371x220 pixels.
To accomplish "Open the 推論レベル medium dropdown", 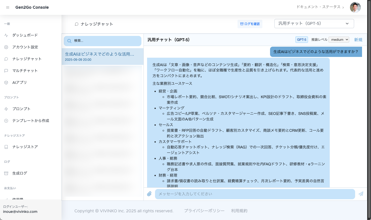I will [339, 40].
